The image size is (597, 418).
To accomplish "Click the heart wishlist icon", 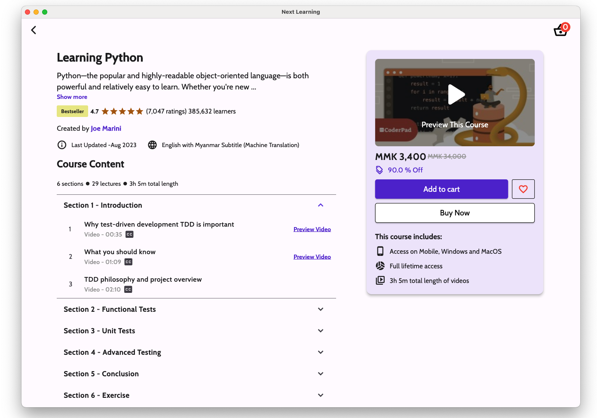I will click(523, 189).
